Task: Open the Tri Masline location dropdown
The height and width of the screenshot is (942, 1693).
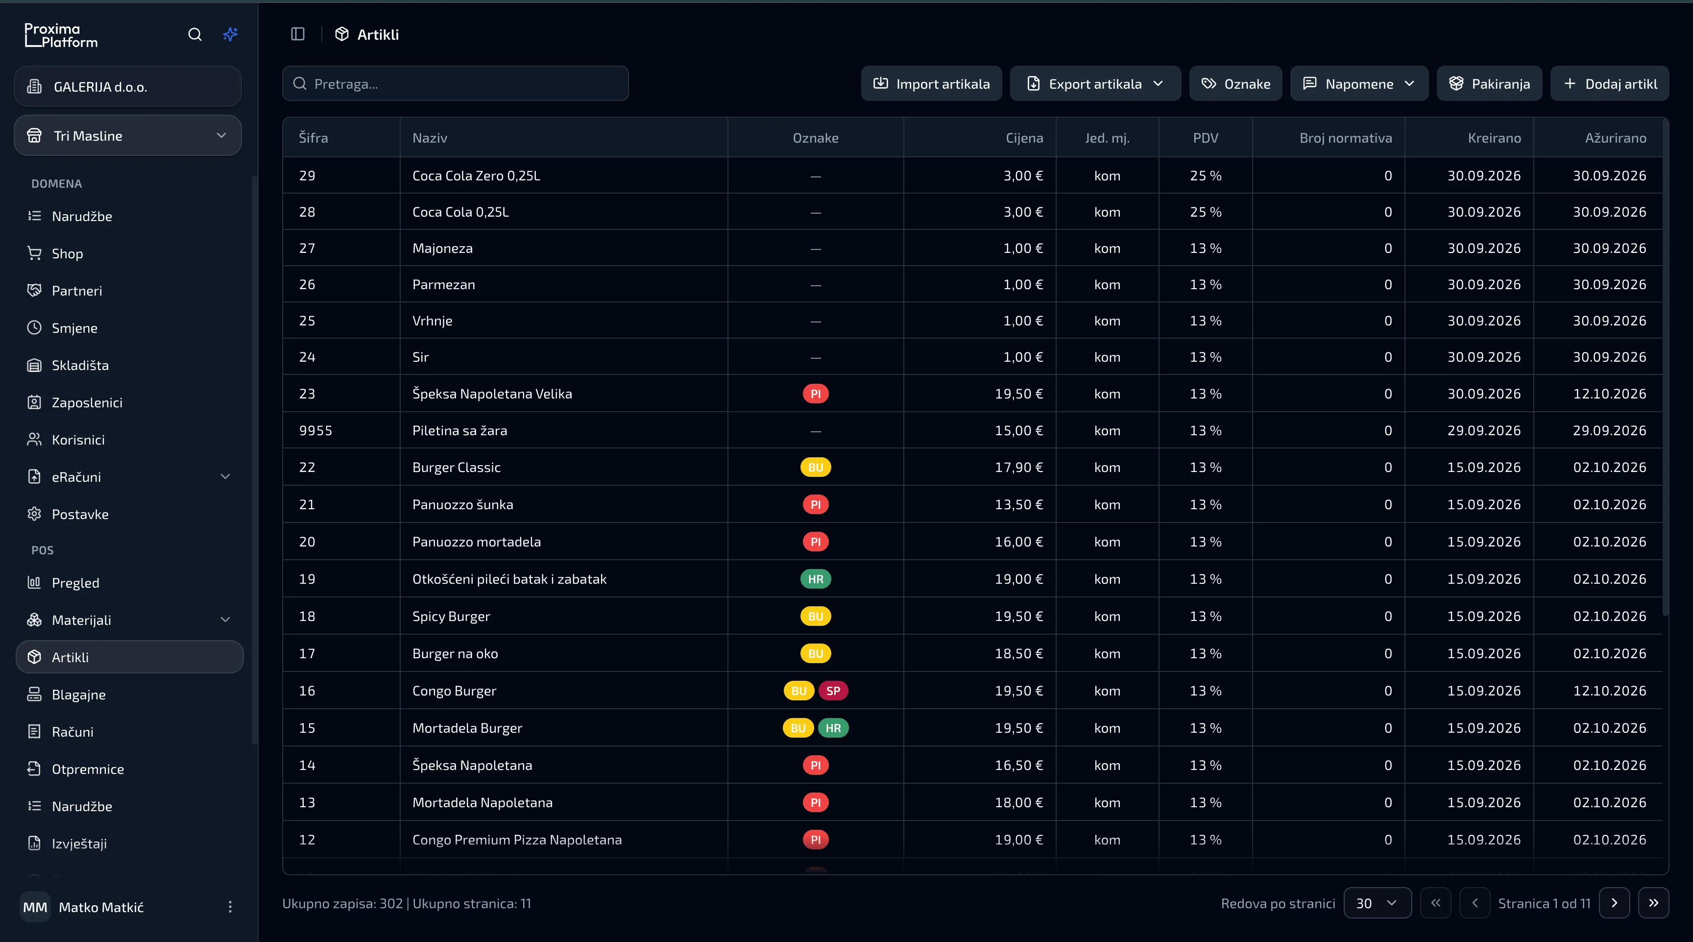Action: (x=127, y=136)
